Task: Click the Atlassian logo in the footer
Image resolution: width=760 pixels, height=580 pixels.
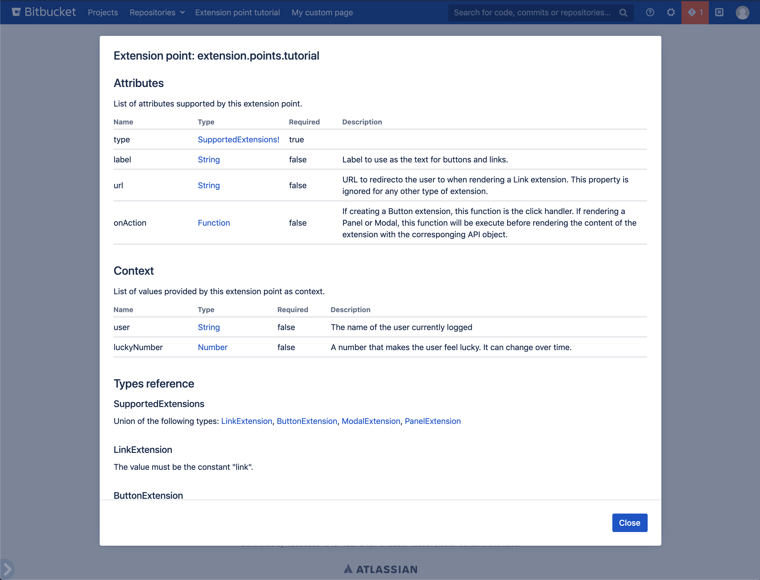Action: (x=380, y=569)
